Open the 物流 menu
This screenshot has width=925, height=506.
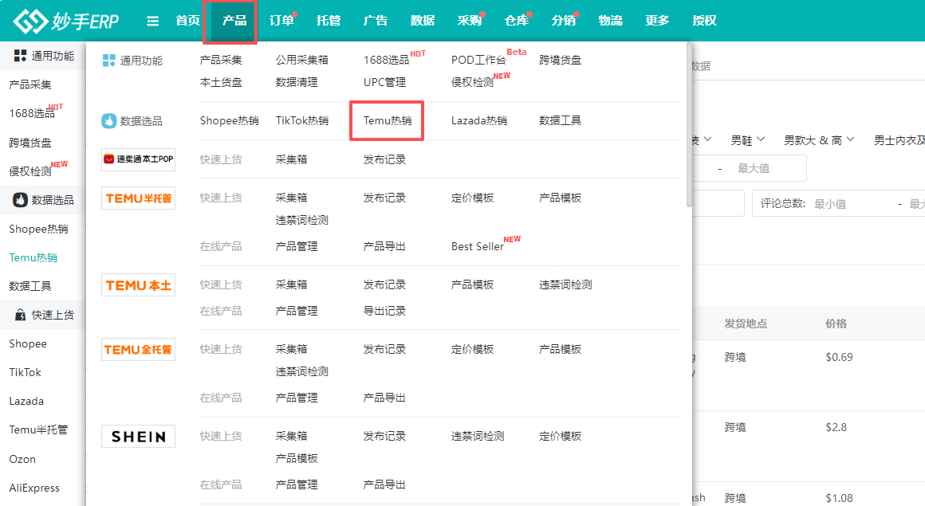(x=610, y=21)
